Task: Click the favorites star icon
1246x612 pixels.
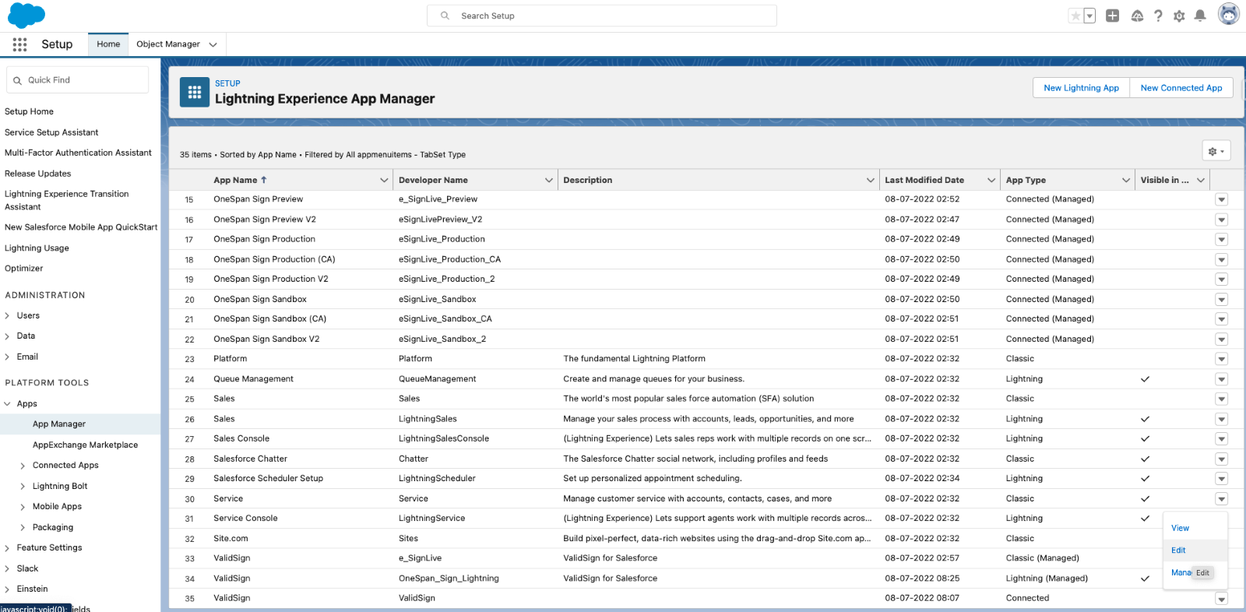Action: tap(1075, 16)
